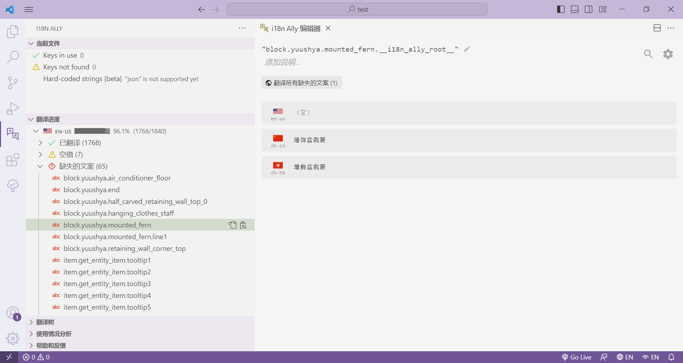The width and height of the screenshot is (683, 363).
Task: Open the Run and Debug view
Action: pyautogui.click(x=13, y=108)
